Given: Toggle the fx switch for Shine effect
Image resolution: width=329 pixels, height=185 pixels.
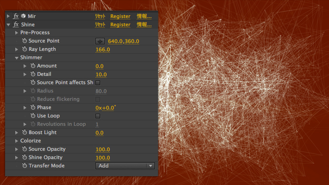Looking at the screenshot, I should (16, 25).
